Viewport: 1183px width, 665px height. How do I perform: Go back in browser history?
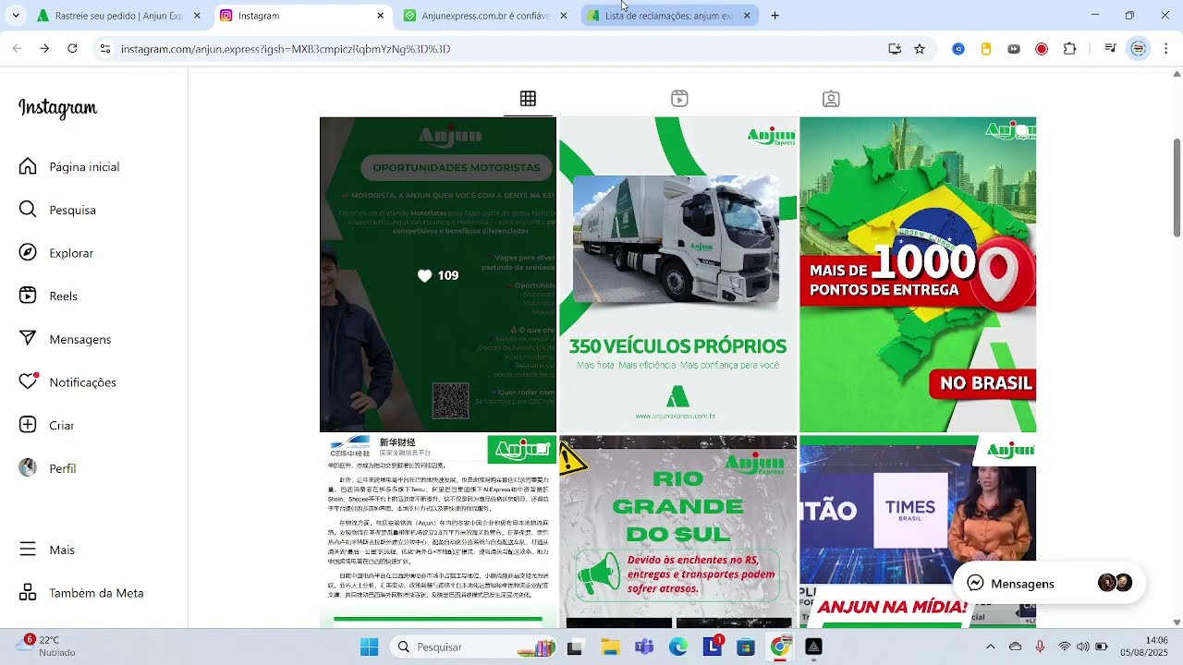click(x=17, y=49)
